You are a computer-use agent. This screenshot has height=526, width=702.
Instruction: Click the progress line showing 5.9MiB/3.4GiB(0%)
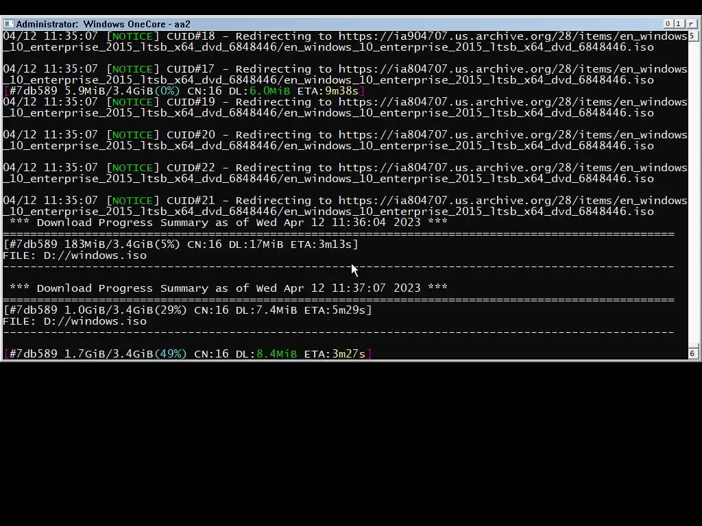(x=184, y=91)
